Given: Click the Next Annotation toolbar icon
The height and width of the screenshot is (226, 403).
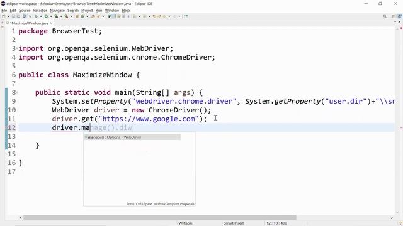Looking at the screenshot, I should pos(134,16).
